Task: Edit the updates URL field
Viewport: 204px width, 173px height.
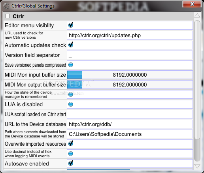Action: (130, 35)
